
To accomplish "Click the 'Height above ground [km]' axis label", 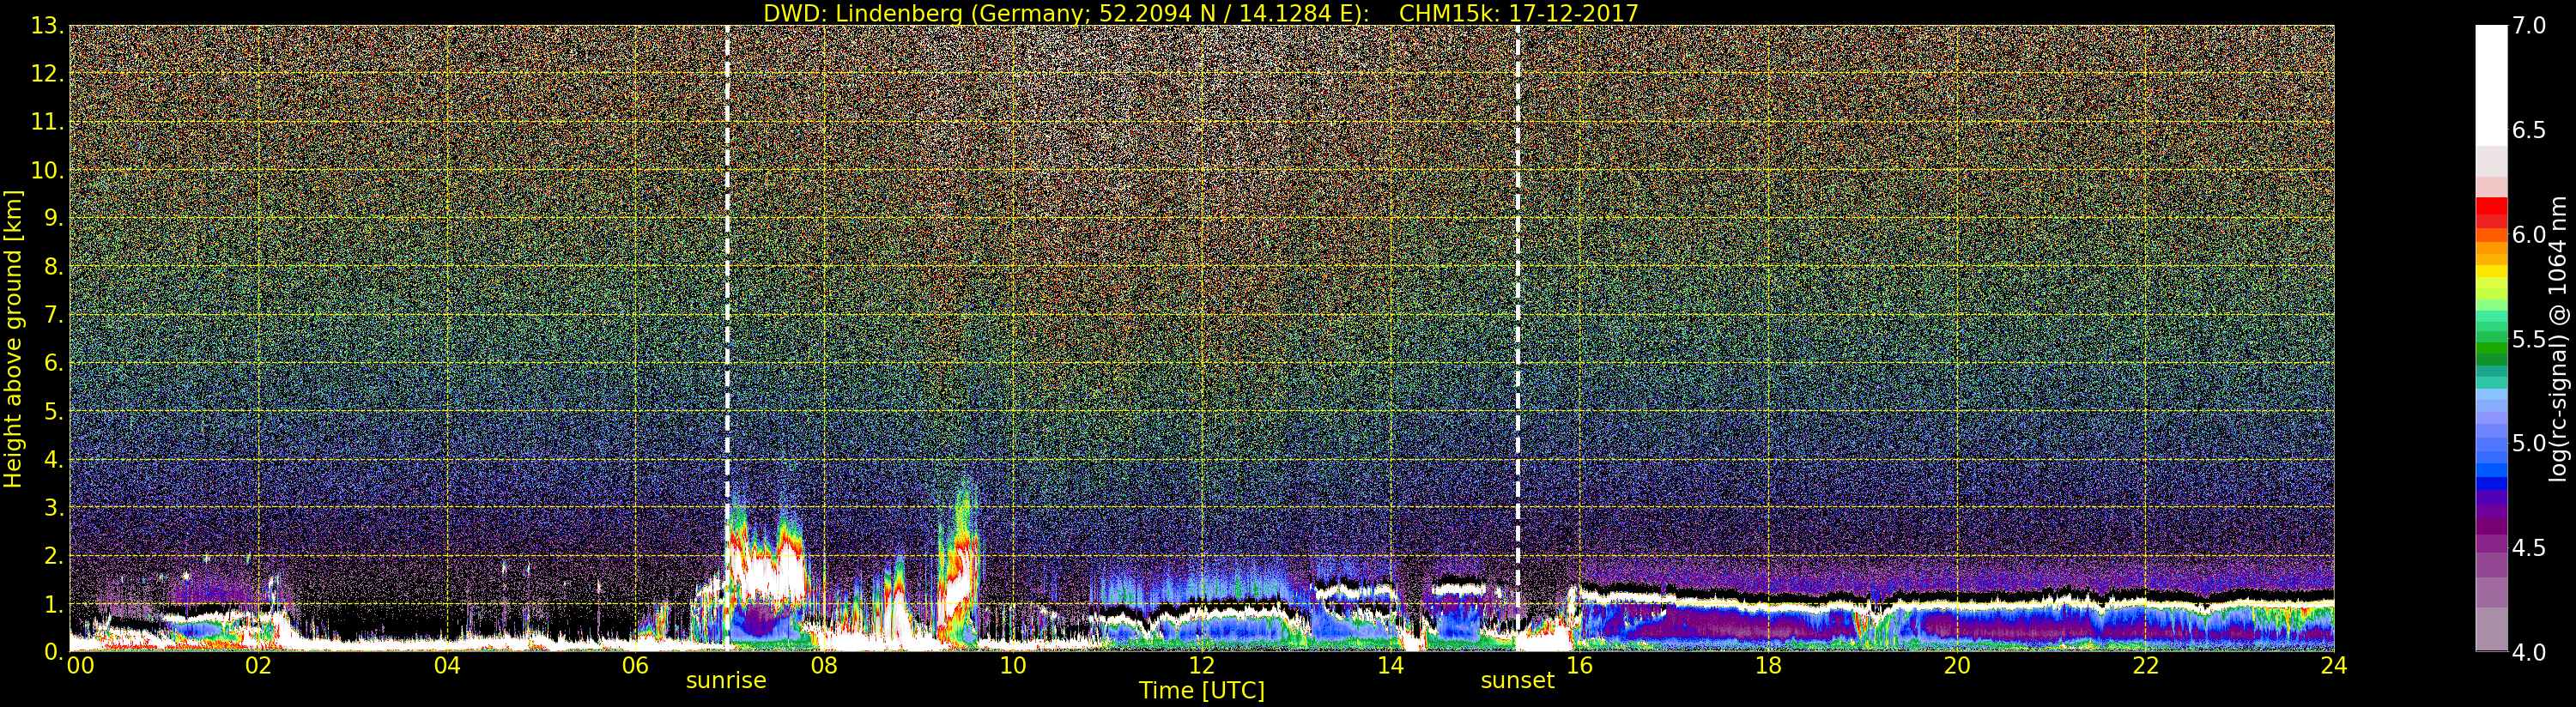I will pyautogui.click(x=13, y=339).
